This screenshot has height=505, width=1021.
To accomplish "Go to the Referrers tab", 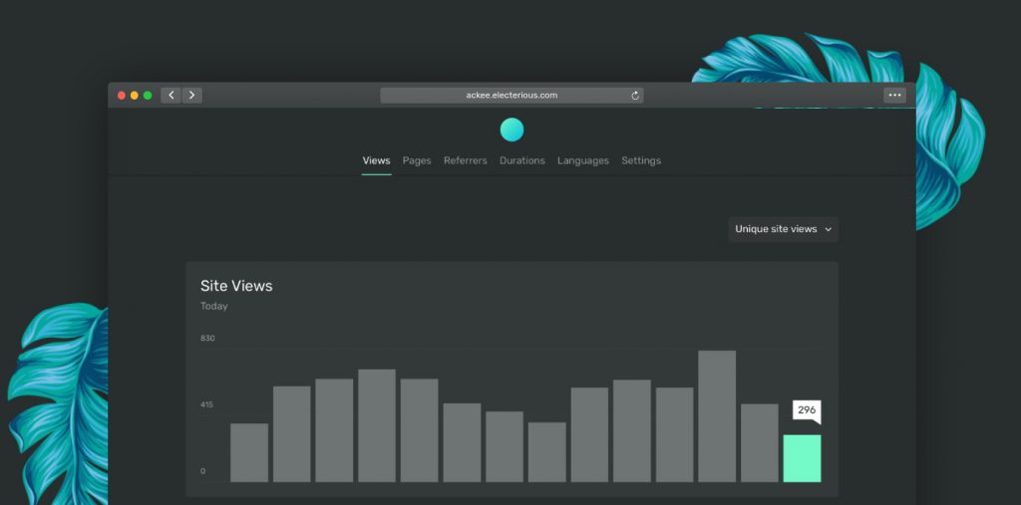I will [465, 160].
